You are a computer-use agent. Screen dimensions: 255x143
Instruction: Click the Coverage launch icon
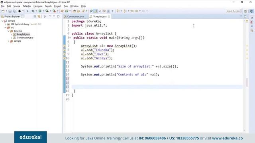(47, 11)
